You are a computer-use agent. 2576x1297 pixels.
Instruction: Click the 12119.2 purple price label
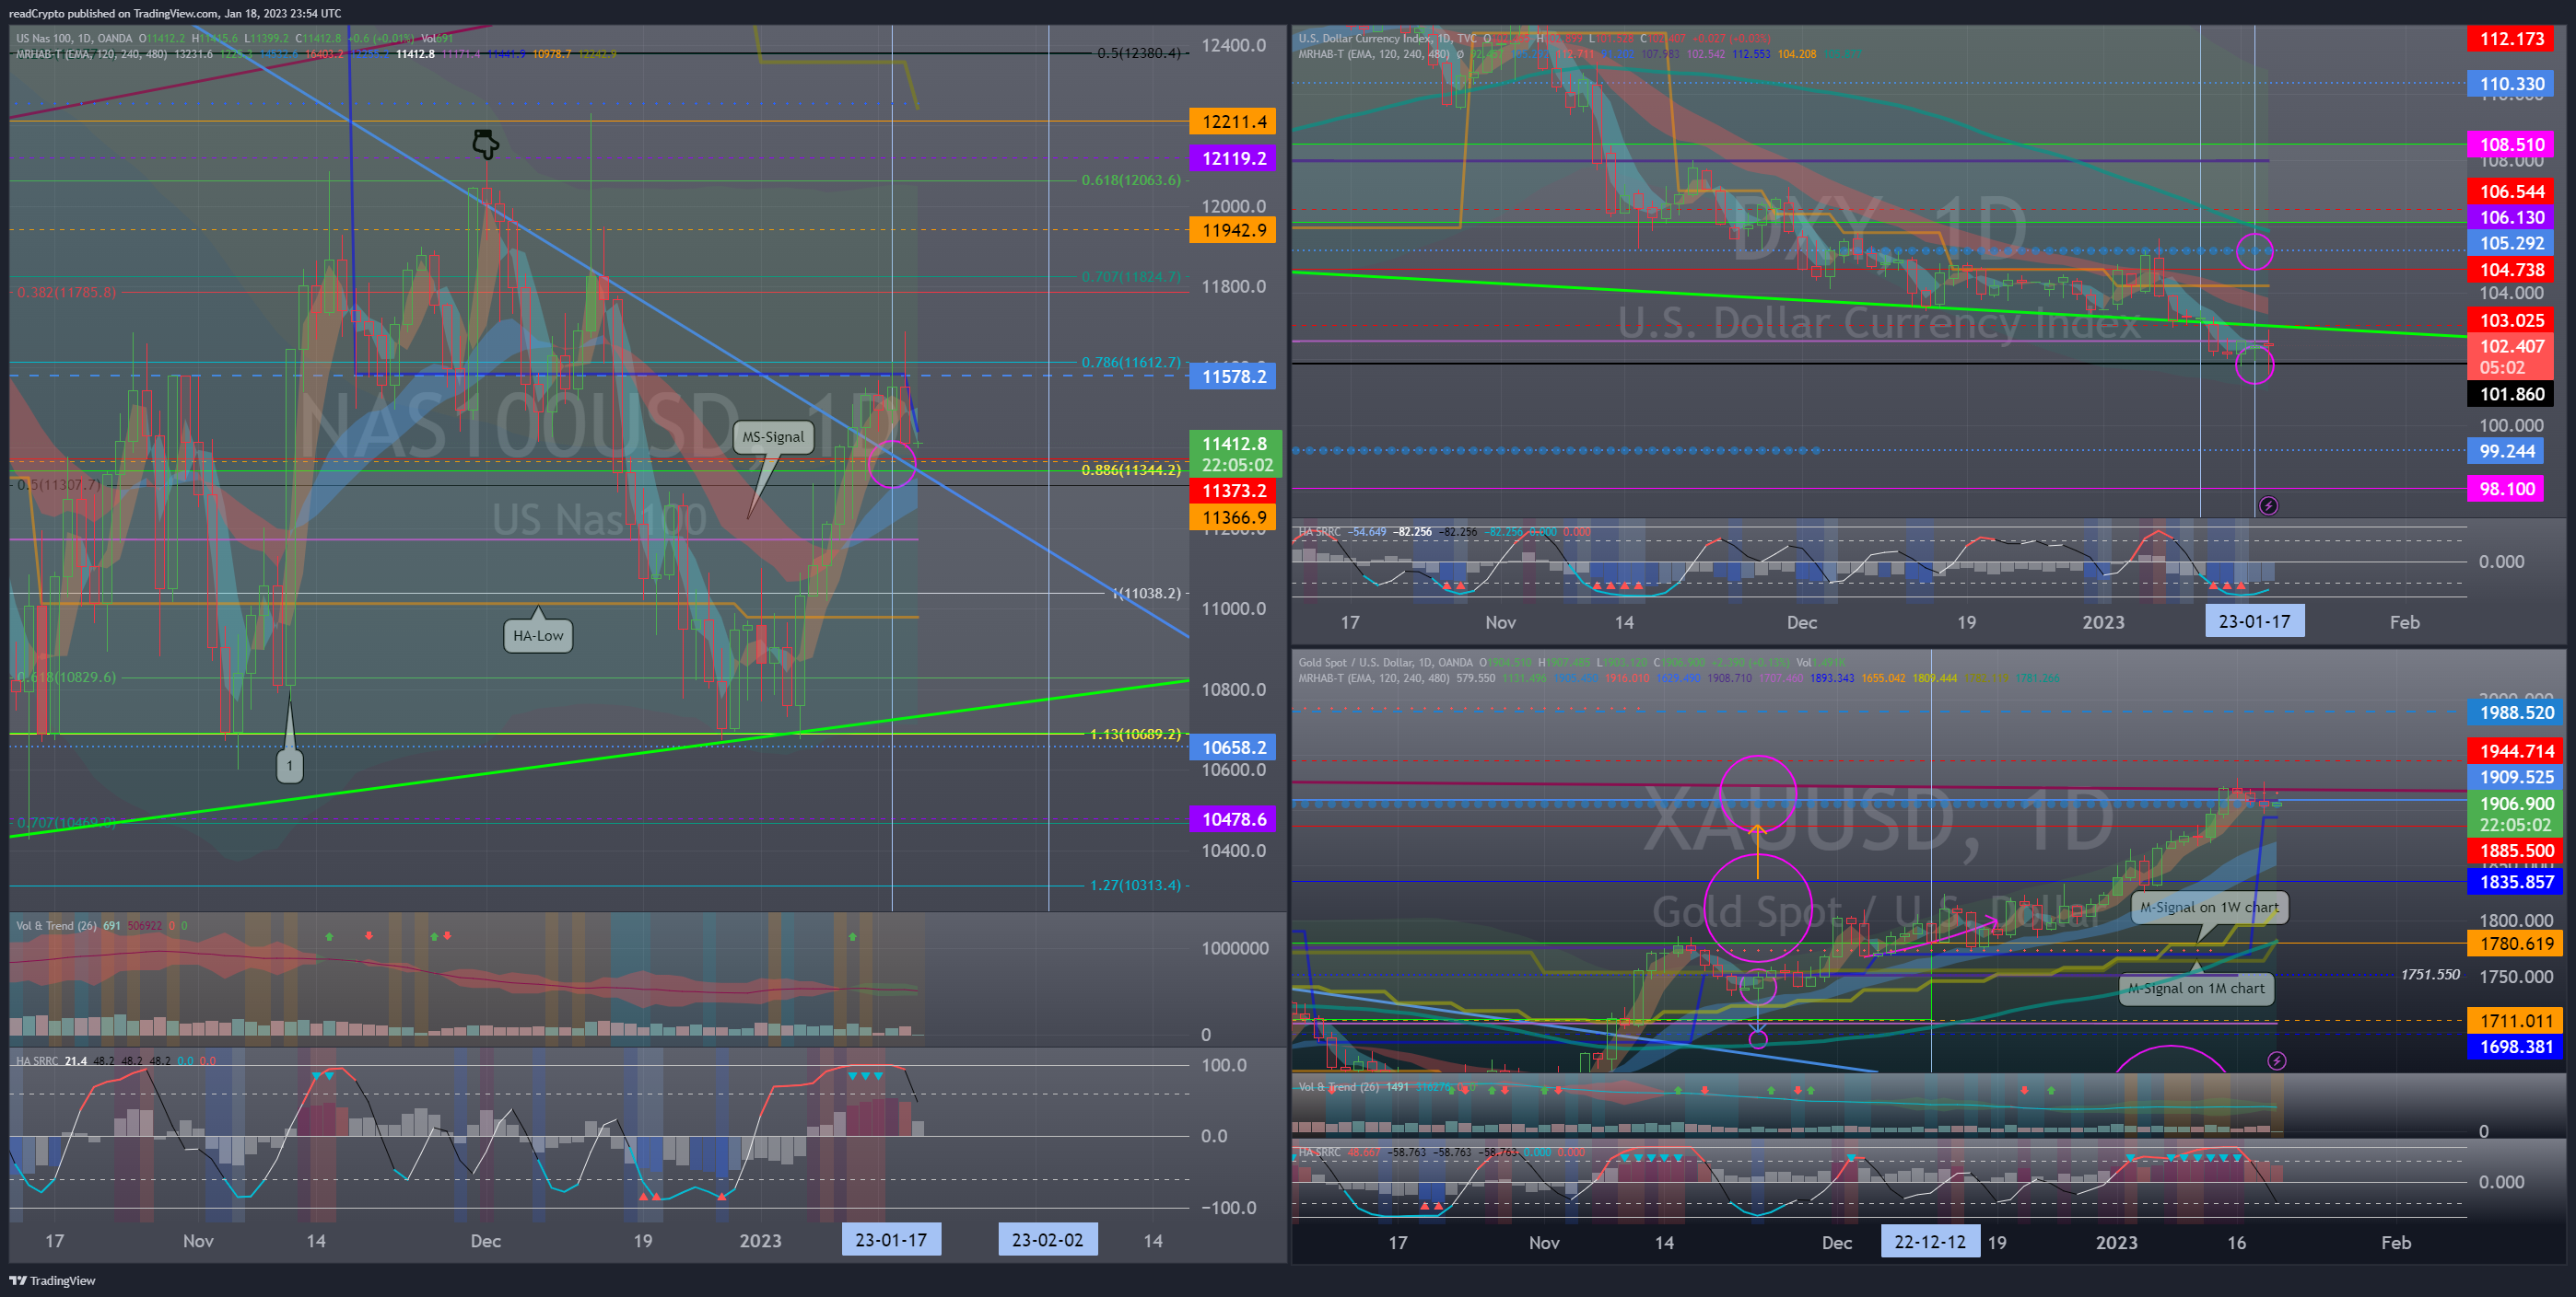[1233, 158]
